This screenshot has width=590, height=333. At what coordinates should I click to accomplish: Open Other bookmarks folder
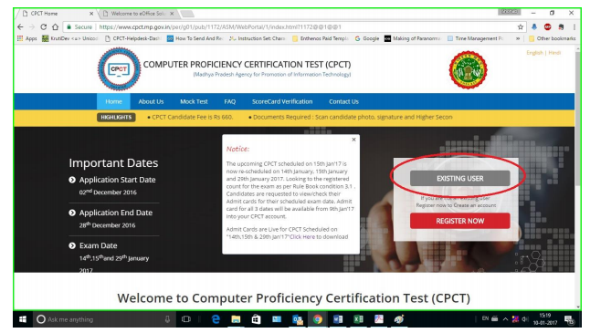[552, 38]
